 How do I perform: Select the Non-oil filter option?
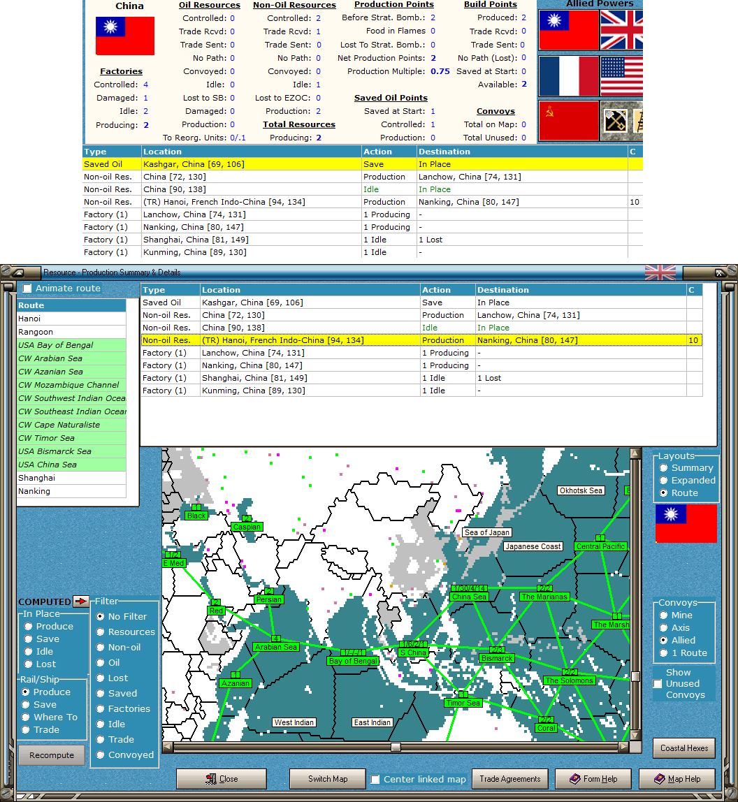point(101,648)
